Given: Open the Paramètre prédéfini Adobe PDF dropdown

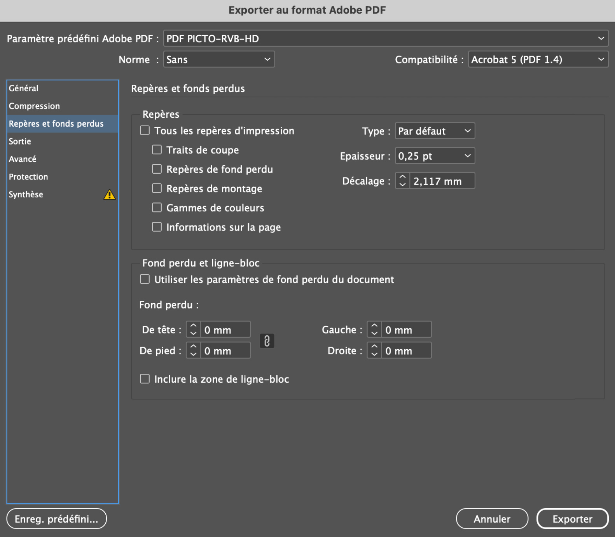Looking at the screenshot, I should click(385, 38).
